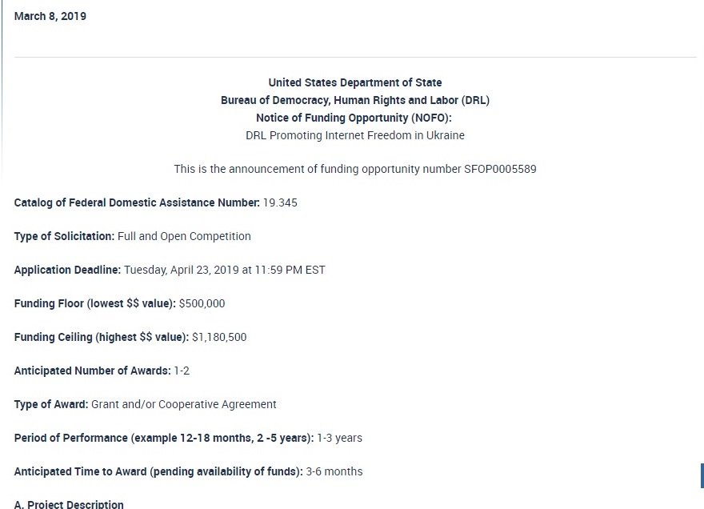Click the blue bar at right edge

point(702,475)
